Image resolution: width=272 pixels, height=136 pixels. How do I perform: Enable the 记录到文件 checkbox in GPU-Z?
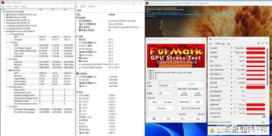point(211,117)
